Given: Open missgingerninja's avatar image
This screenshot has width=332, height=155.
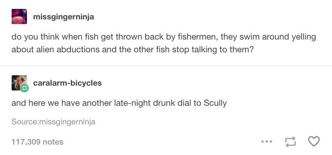Looking at the screenshot, I should (x=19, y=17).
